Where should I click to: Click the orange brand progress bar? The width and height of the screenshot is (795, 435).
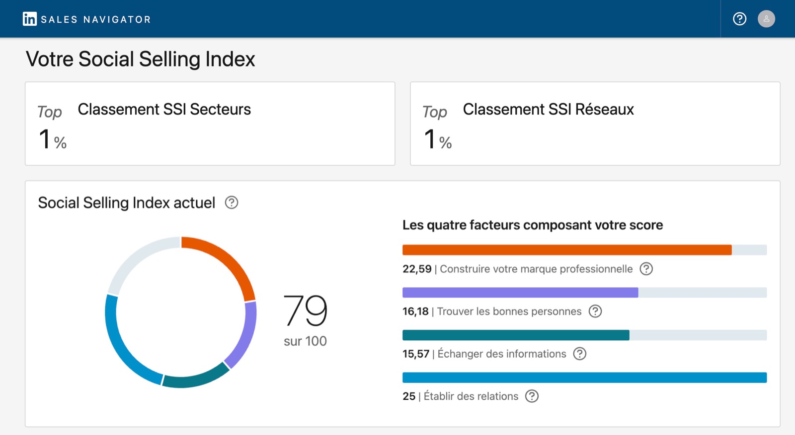[567, 250]
